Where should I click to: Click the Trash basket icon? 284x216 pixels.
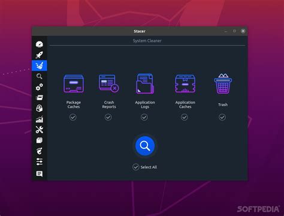pyautogui.click(x=223, y=83)
